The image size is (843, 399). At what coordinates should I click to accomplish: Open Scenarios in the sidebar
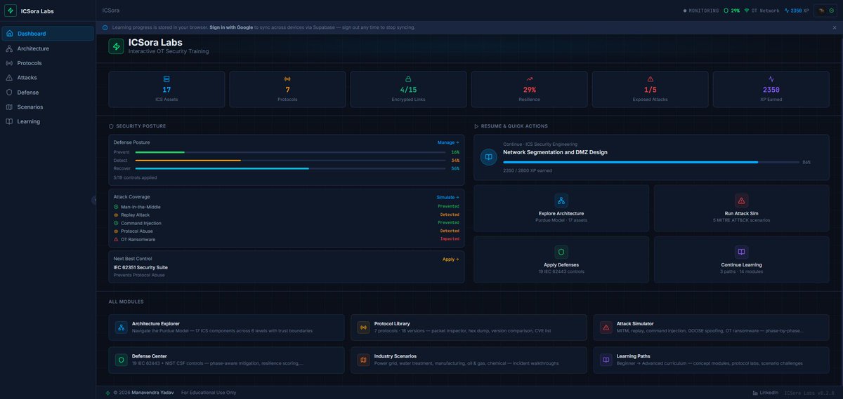(48, 107)
